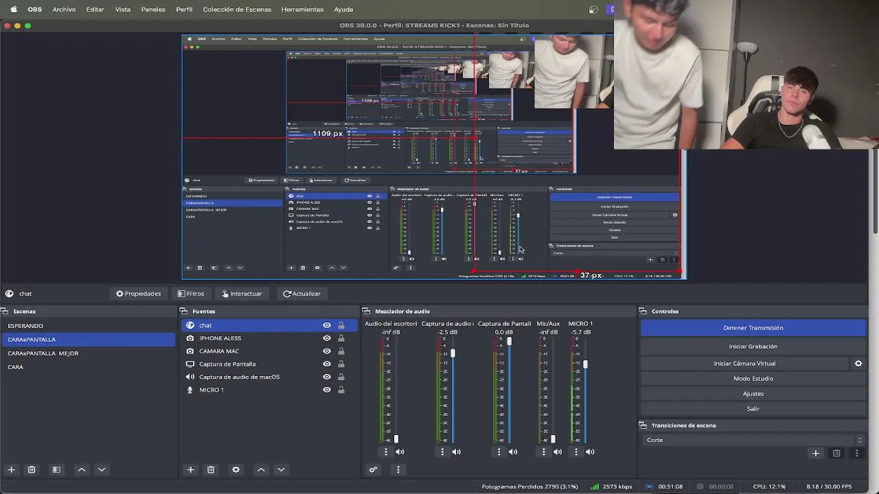Open the Herramientas menu
Screen dimensions: 879x494
click(x=302, y=10)
